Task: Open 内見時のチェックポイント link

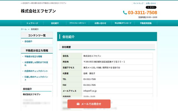Action: pos(36,71)
